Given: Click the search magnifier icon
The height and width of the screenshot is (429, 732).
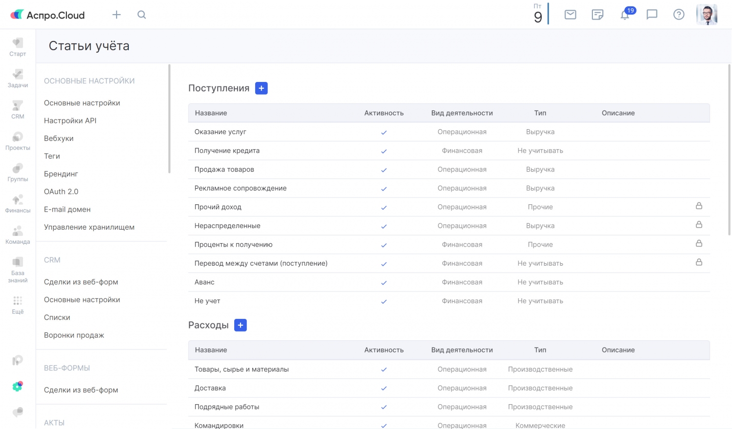Looking at the screenshot, I should [x=142, y=15].
